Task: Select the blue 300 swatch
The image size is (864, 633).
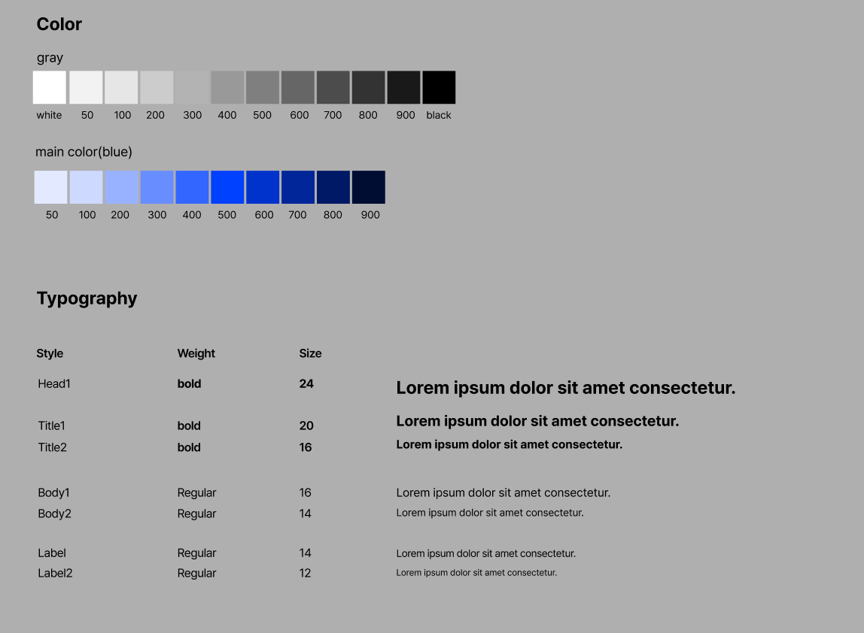Action: pos(157,187)
